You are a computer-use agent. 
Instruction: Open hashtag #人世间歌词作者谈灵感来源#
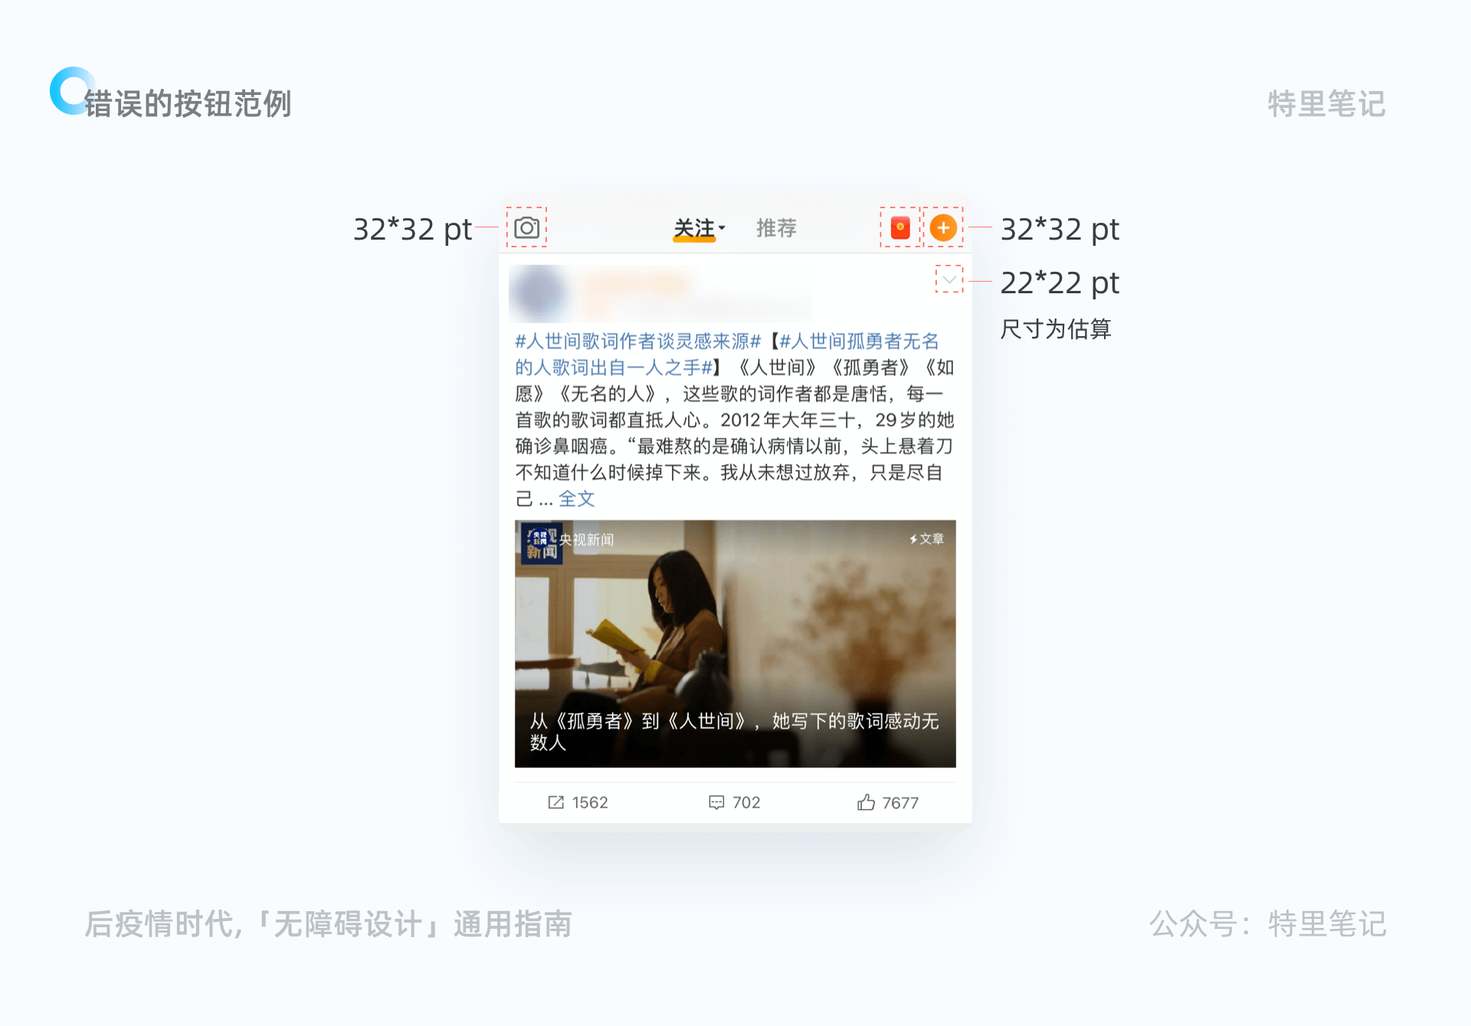[637, 341]
